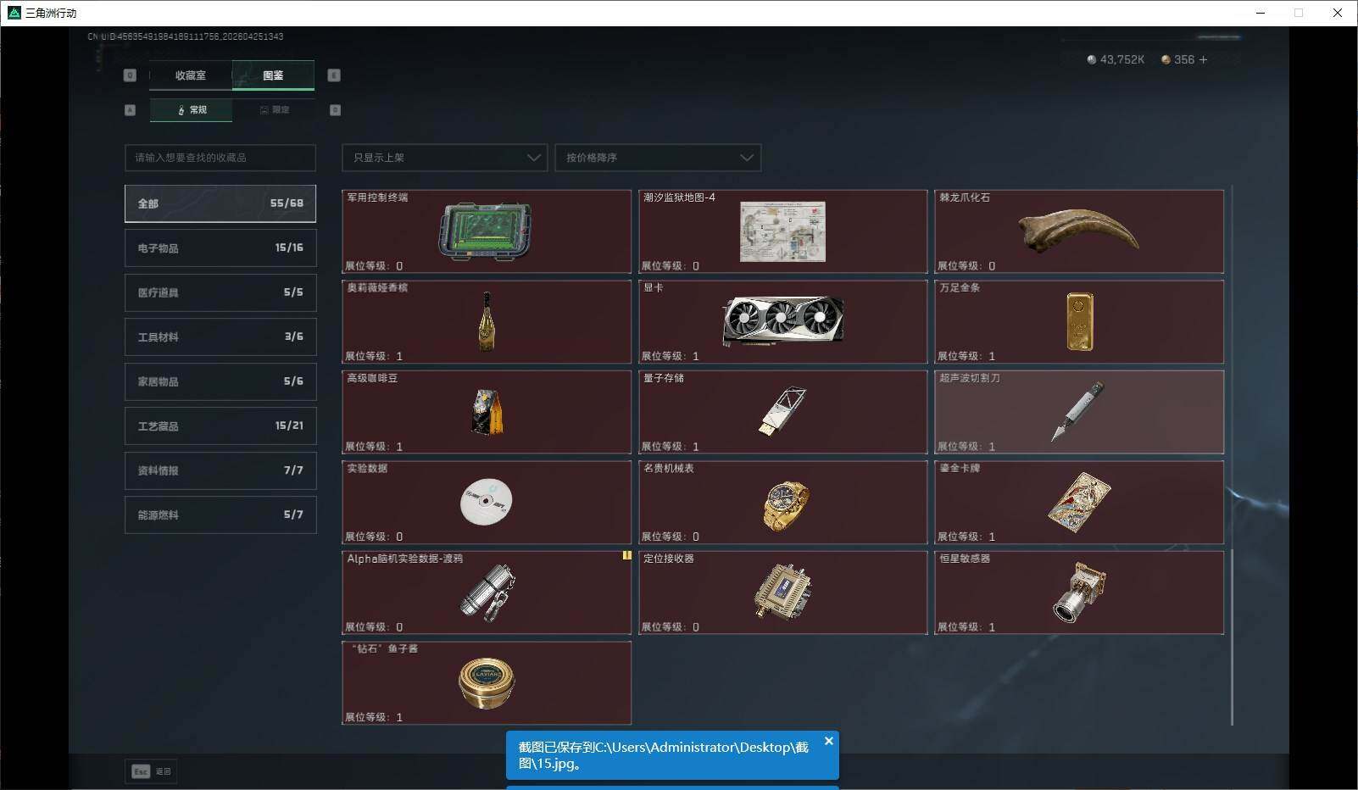The image size is (1358, 790).
Task: Filter by 资料情报 category
Action: click(x=220, y=470)
